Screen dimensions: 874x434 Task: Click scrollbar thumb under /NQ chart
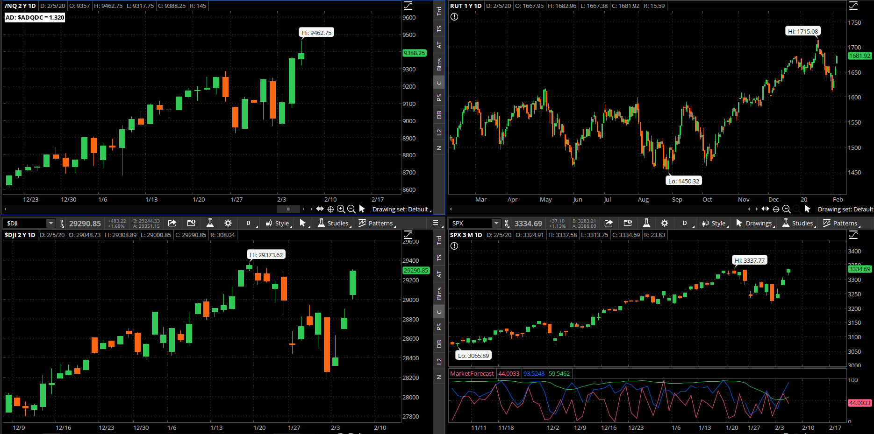point(288,209)
